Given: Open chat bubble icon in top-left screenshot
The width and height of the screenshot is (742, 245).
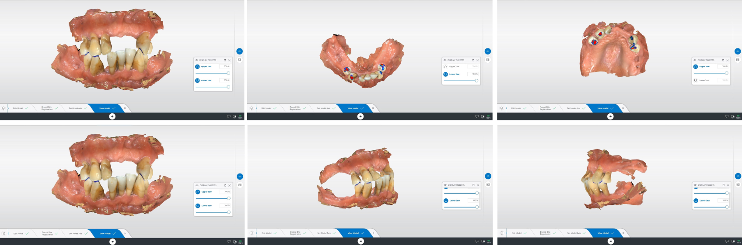Looking at the screenshot, I should pos(228,116).
